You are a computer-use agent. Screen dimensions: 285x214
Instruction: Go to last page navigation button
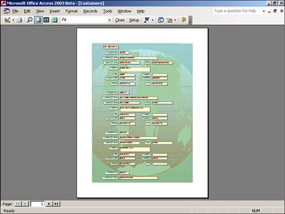56,204
